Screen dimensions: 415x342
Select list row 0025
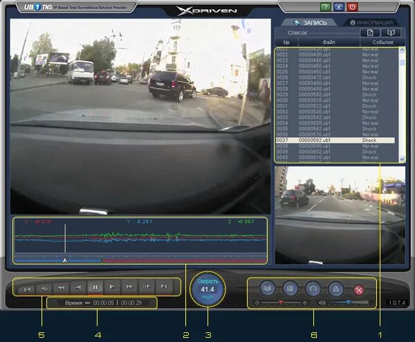[335, 72]
